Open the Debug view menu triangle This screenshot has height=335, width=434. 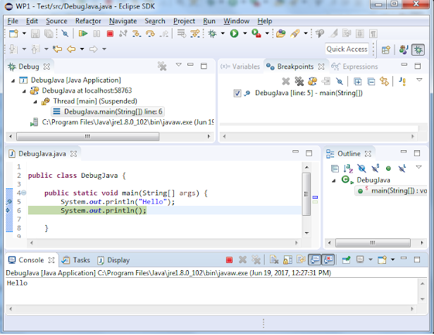[178, 65]
